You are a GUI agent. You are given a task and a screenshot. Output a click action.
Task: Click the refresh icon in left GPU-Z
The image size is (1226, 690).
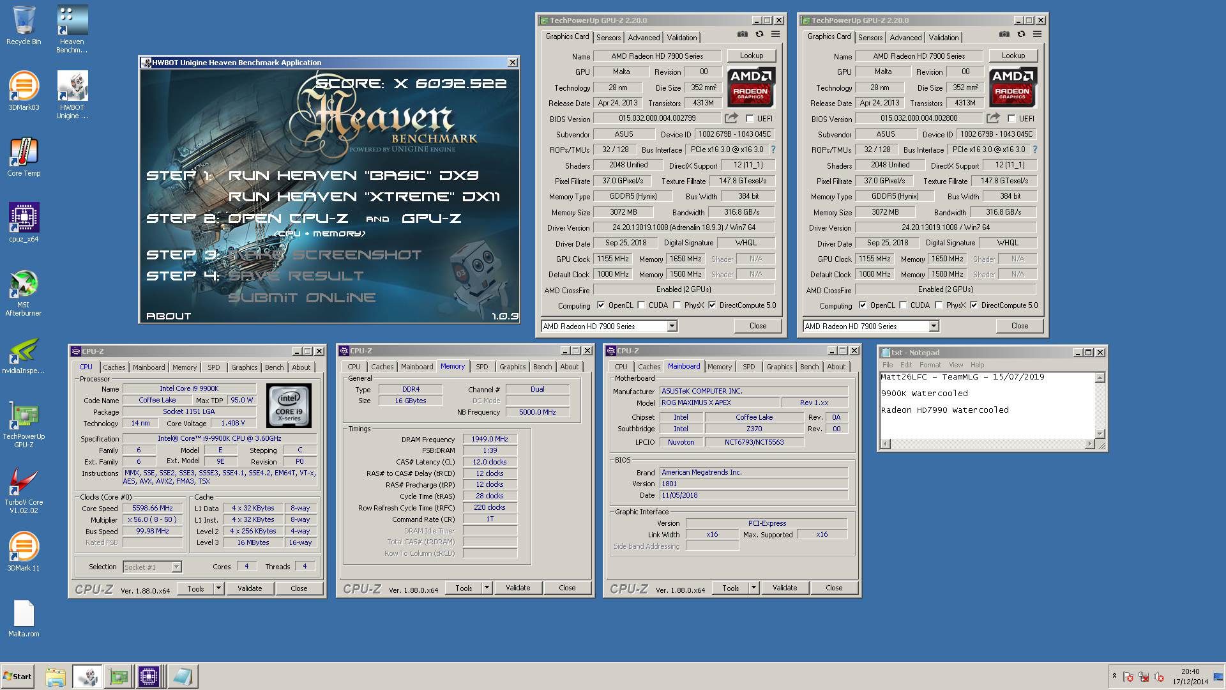click(x=759, y=34)
